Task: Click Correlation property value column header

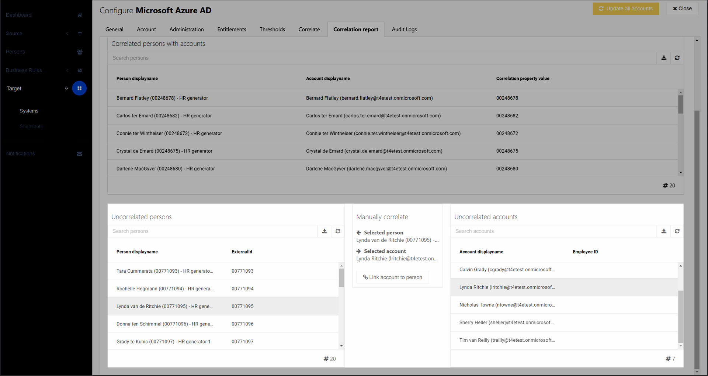Action: click(x=523, y=79)
